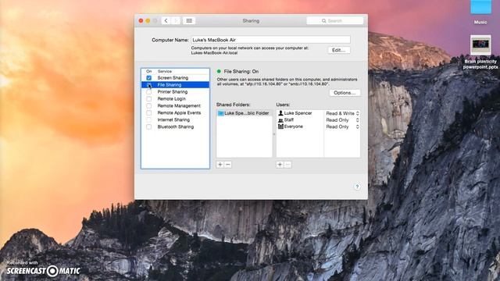Open the Options... button
The width and height of the screenshot is (500, 281).
tap(345, 93)
